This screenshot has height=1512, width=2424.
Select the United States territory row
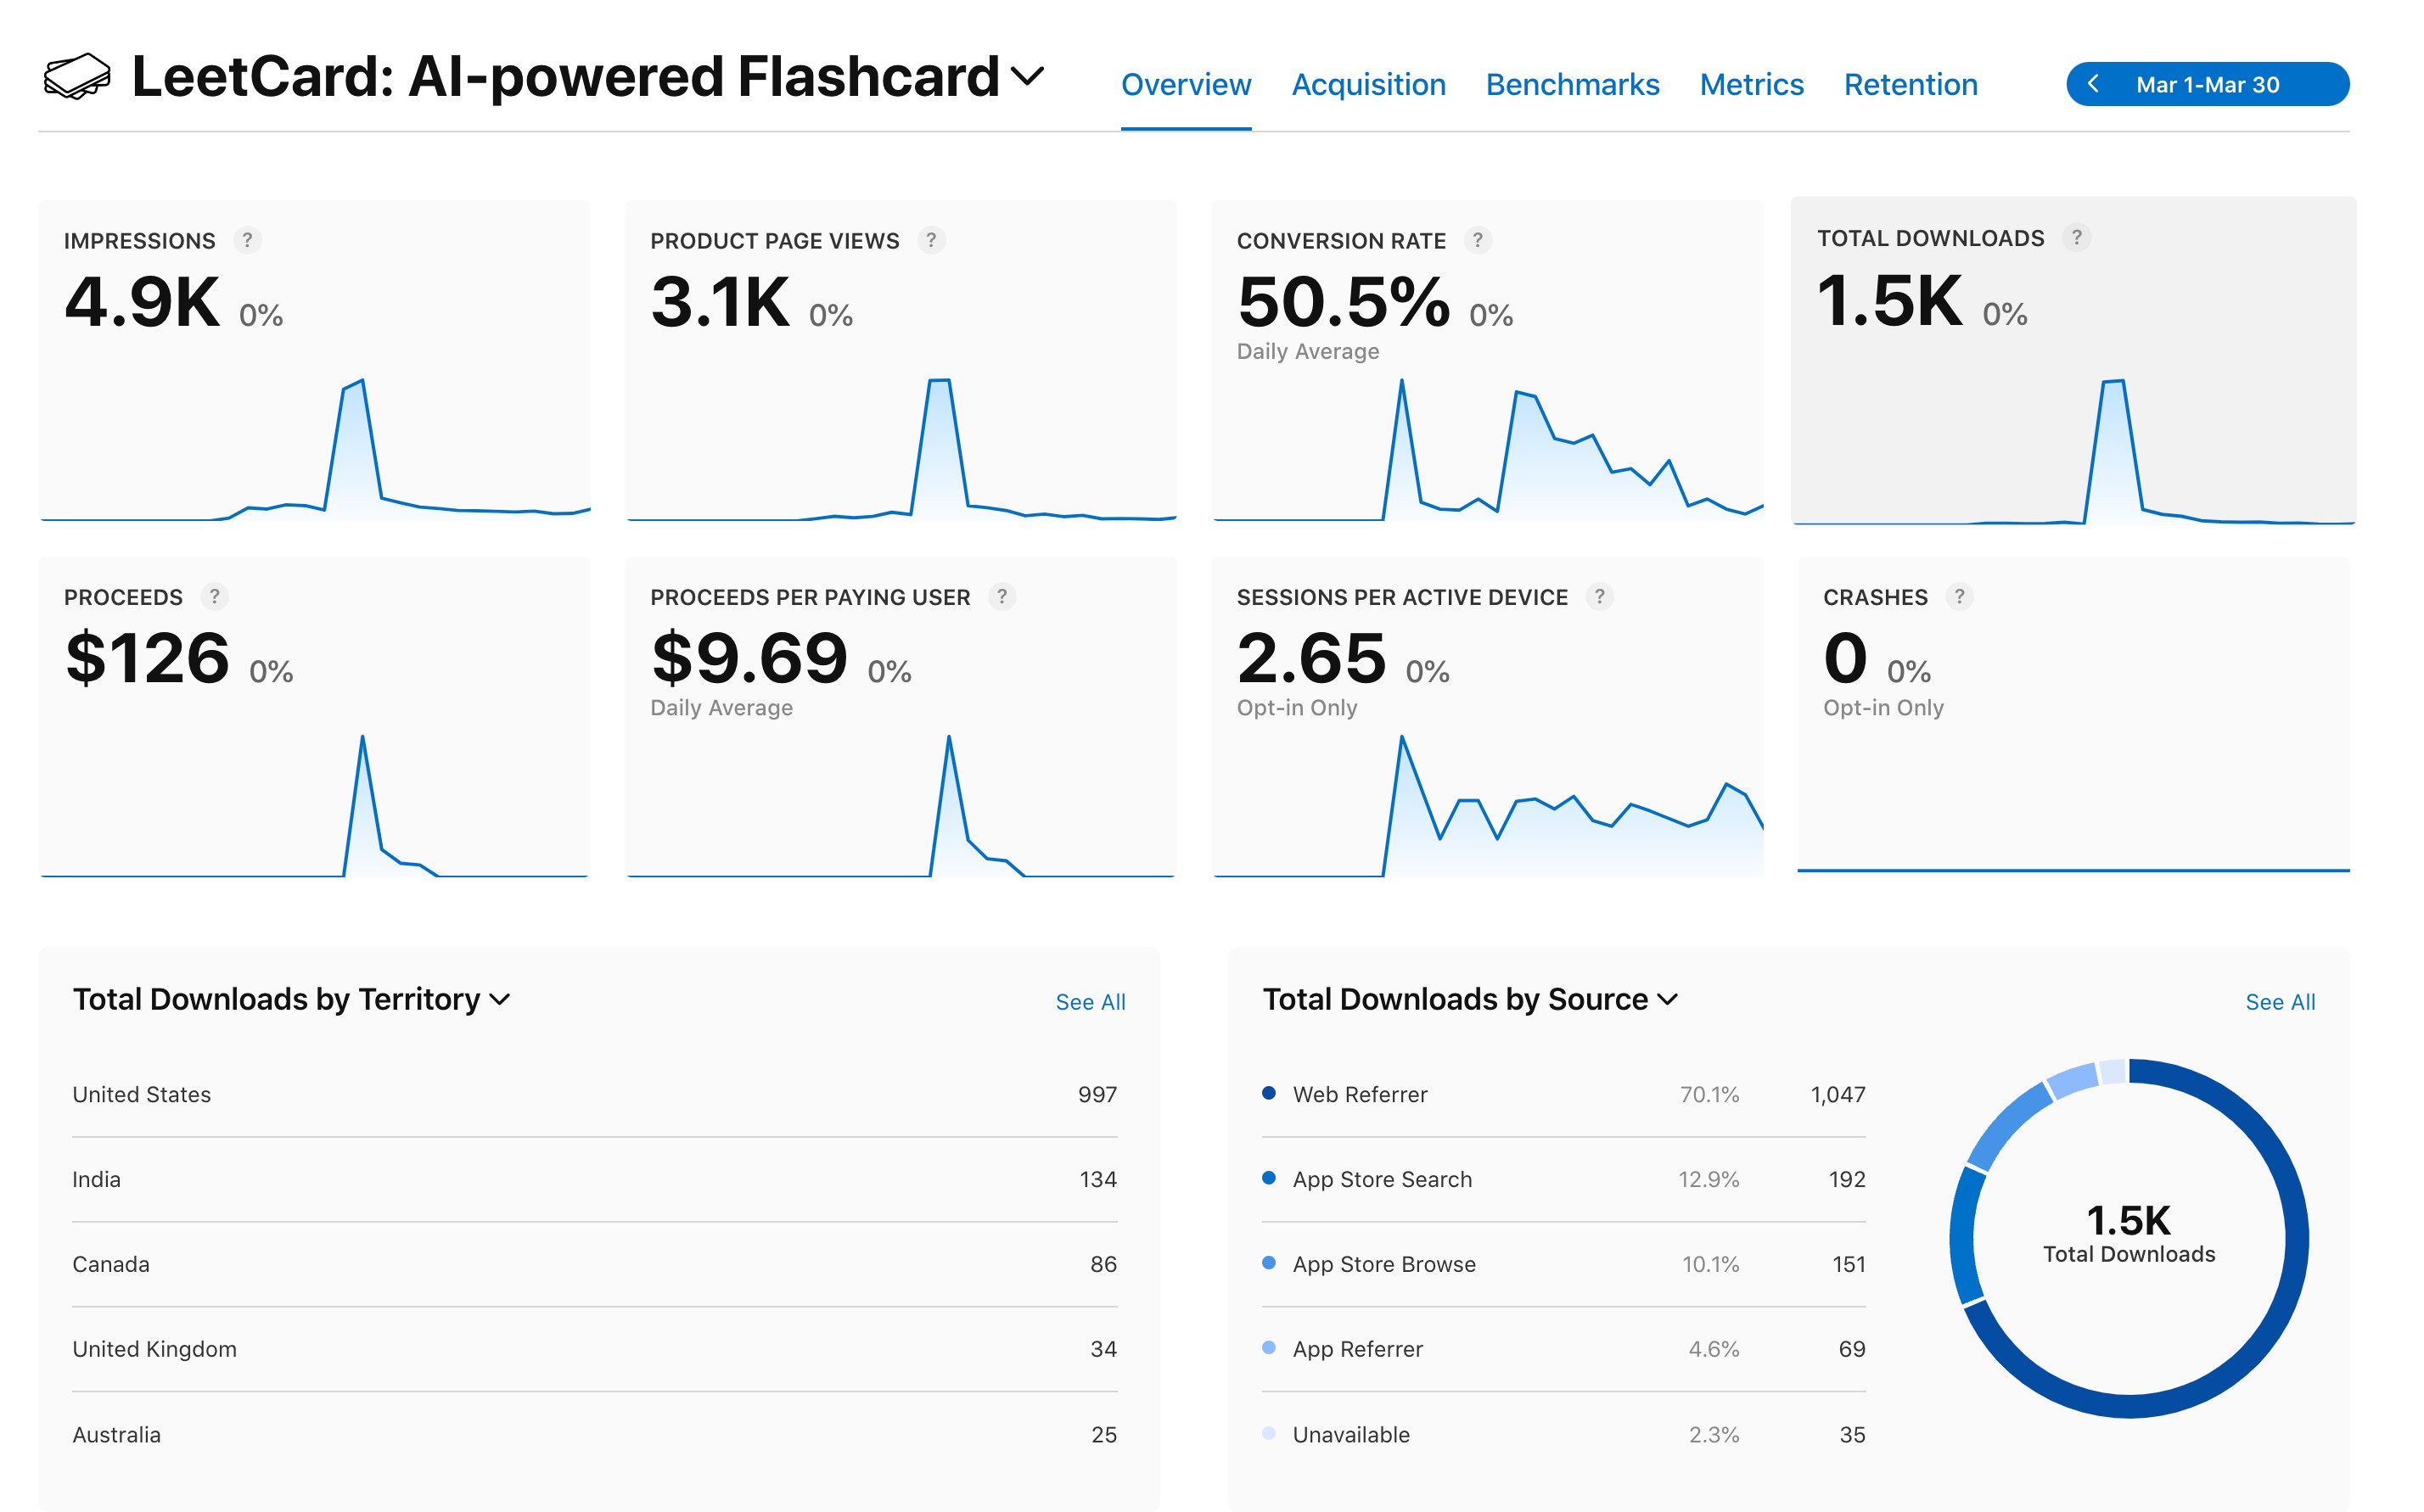(x=594, y=1094)
